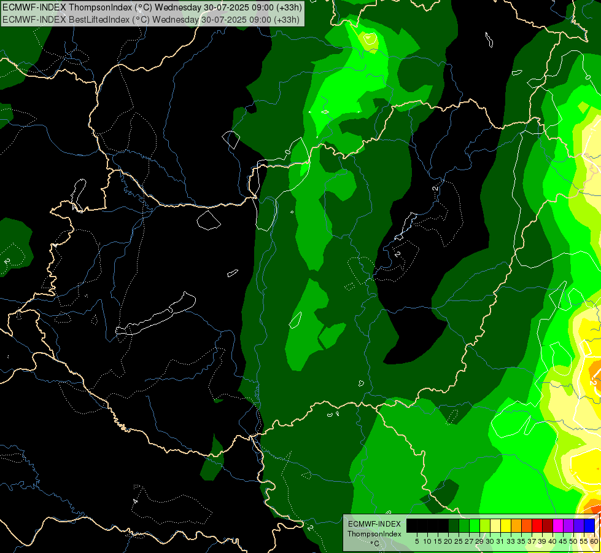
Task: Pick the pale yellow 30–31 legend swatch
Action: (x=495, y=525)
